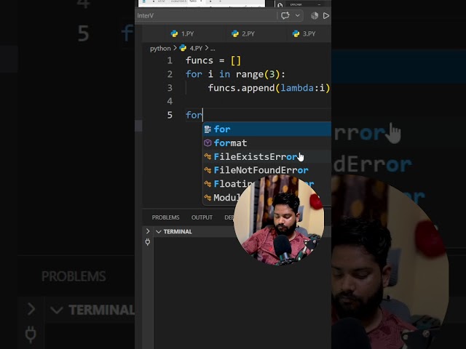Open the dropdown next to Copilot chat

coord(298,15)
